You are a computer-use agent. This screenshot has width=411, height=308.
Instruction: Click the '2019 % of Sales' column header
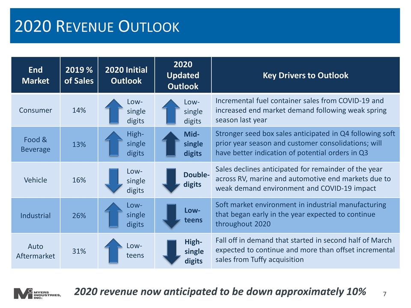point(79,75)
